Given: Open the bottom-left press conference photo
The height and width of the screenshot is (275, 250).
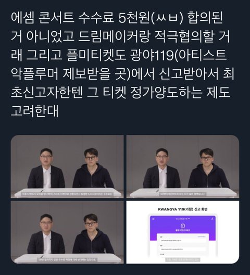Looking at the screenshot, I should coord(67,232).
